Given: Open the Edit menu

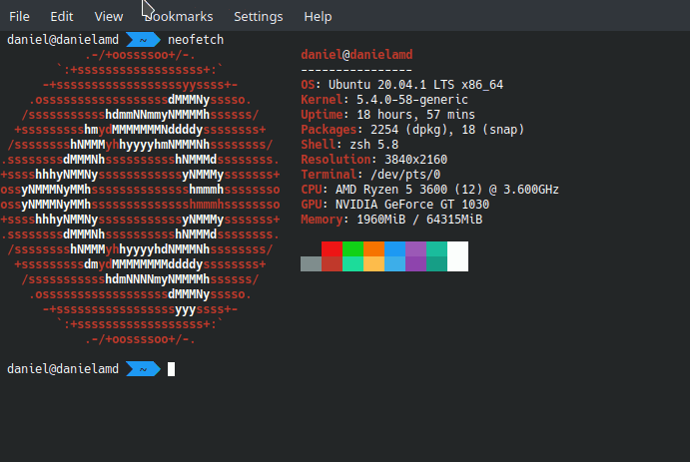Looking at the screenshot, I should 62,17.
